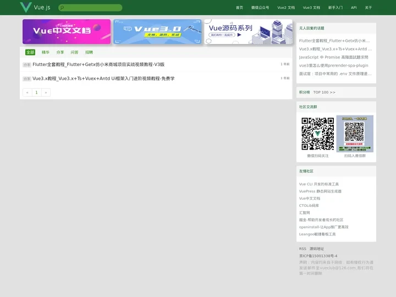This screenshot has height=297, width=396.
Task: Click the 友情社区 panel header
Action: tap(336, 171)
